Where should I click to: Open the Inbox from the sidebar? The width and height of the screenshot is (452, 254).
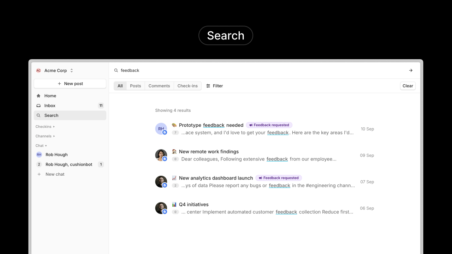pyautogui.click(x=49, y=105)
